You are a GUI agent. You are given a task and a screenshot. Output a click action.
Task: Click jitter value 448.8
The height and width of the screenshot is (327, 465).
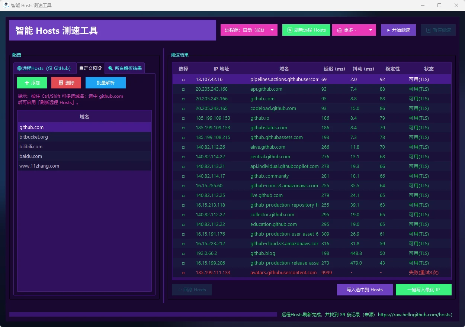(x=356, y=253)
